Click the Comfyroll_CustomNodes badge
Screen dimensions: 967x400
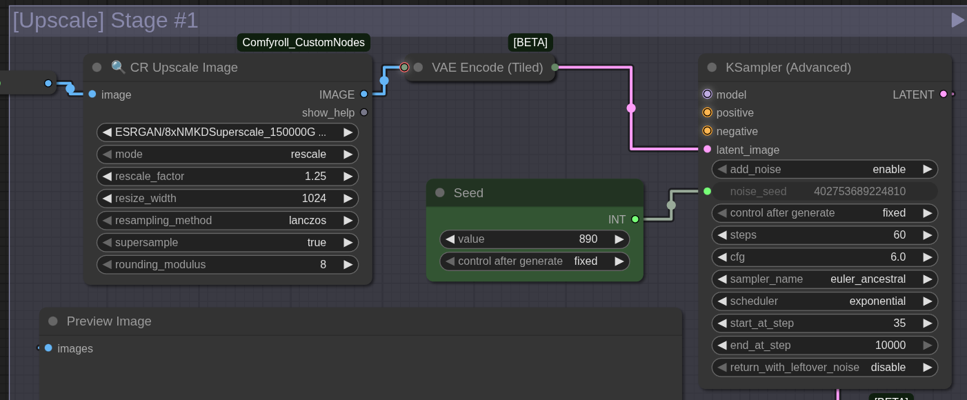pos(303,43)
